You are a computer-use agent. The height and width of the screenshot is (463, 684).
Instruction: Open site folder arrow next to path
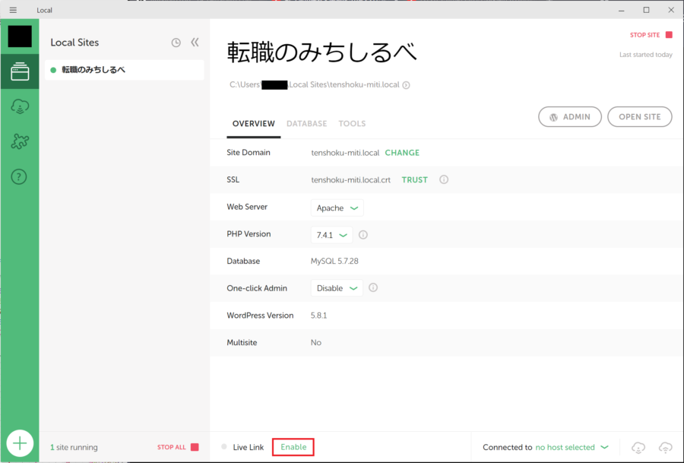406,85
